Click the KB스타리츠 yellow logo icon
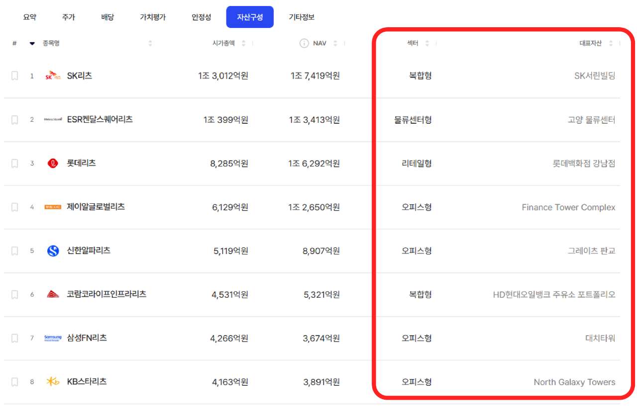The height and width of the screenshot is (408, 637). click(x=53, y=382)
